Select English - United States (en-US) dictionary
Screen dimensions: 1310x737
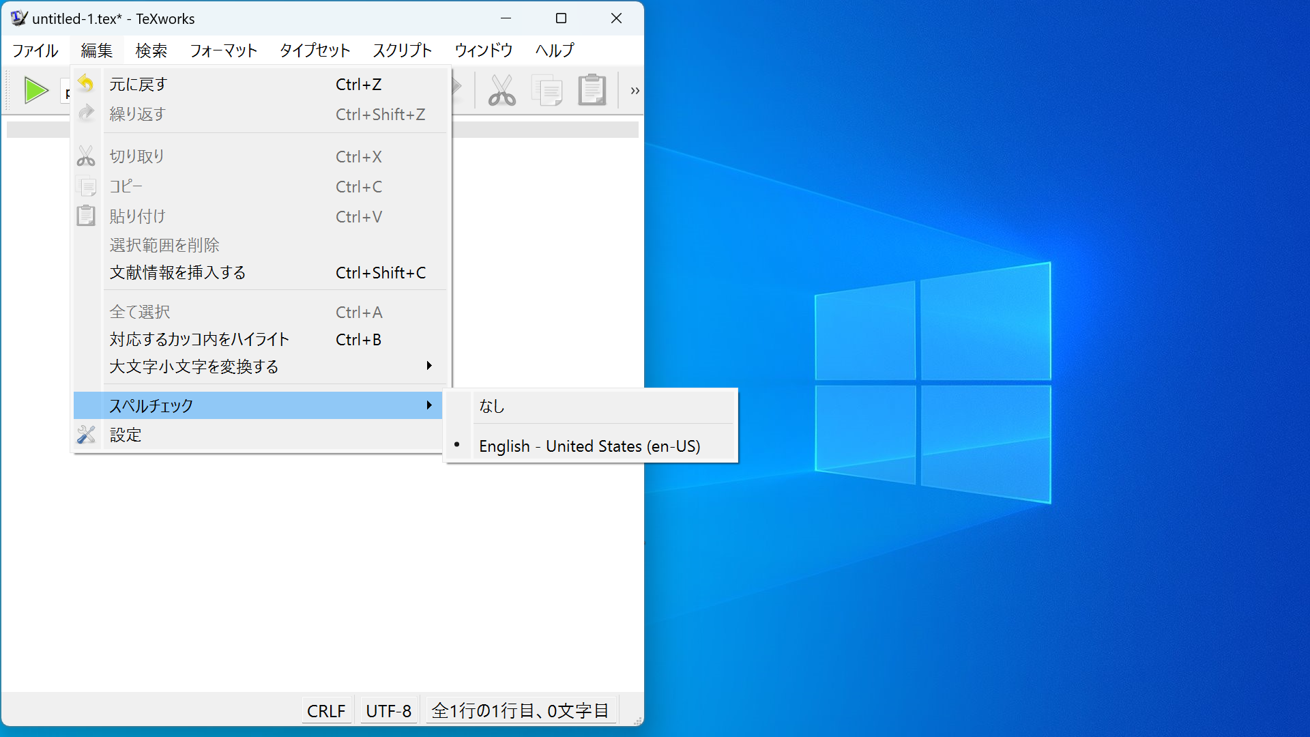[591, 446]
